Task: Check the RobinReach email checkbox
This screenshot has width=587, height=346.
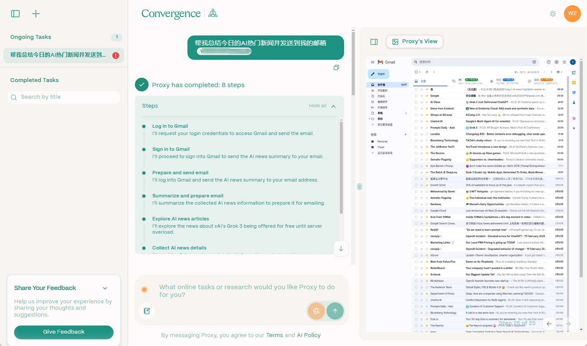Action: pos(416,268)
